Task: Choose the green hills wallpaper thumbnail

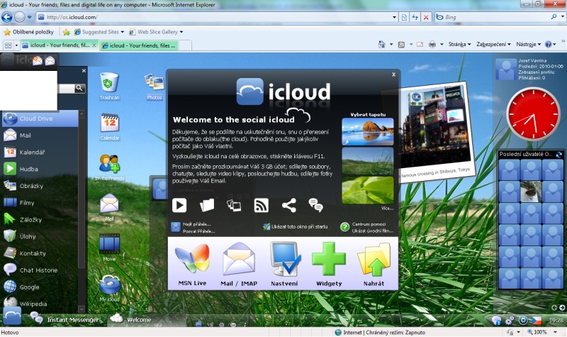Action: coord(368,161)
